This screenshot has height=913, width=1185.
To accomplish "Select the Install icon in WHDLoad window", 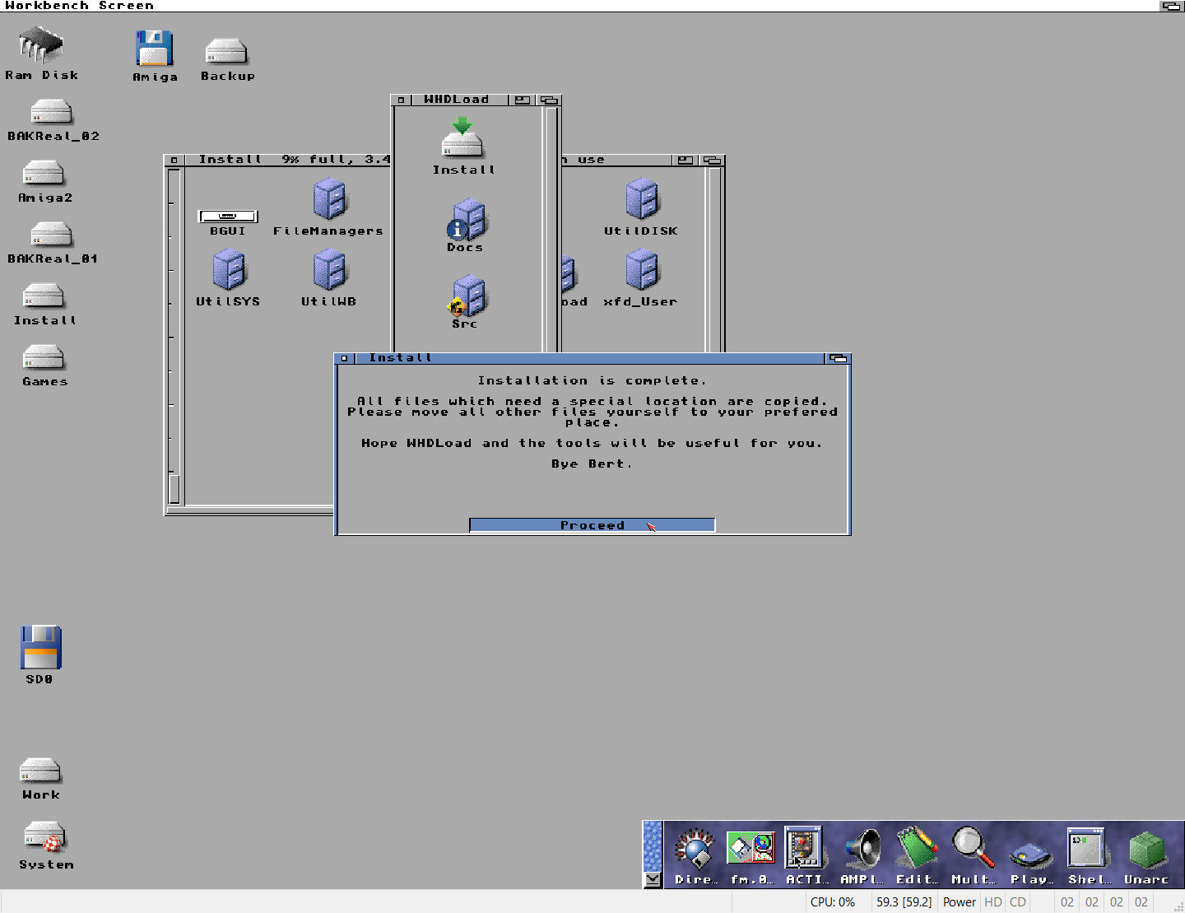I will (463, 146).
